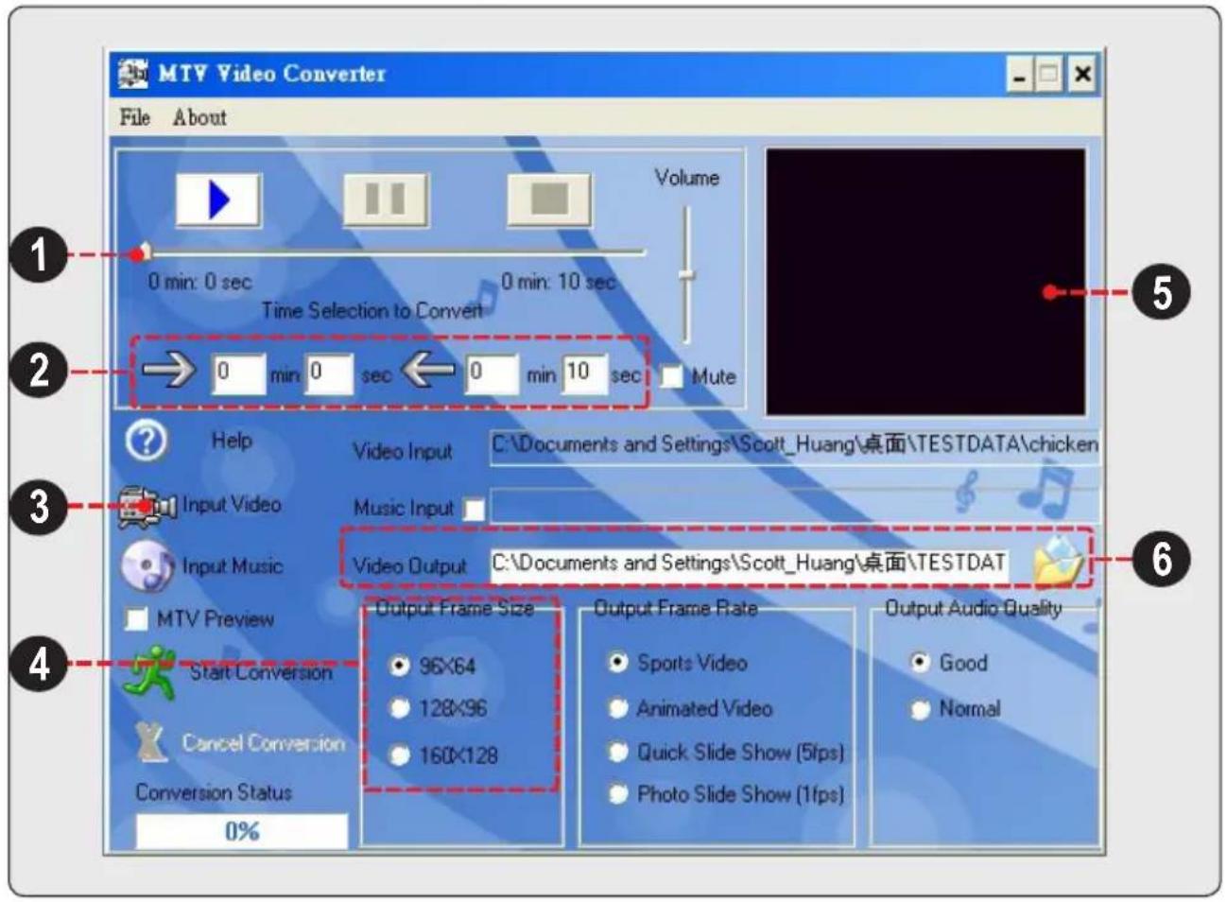This screenshot has width=1227, height=902.
Task: Set audio quality to Normal
Action: coord(920,709)
